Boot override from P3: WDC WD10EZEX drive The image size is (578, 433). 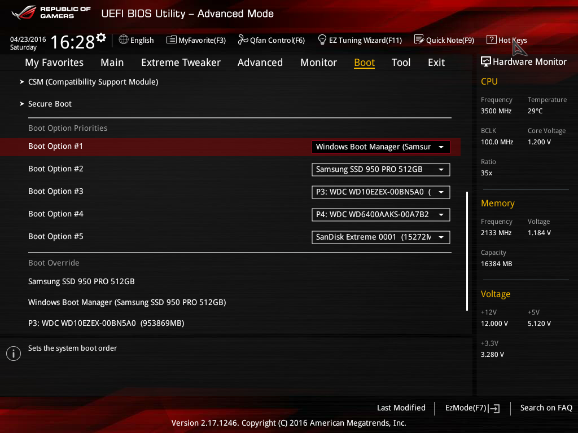coord(106,323)
